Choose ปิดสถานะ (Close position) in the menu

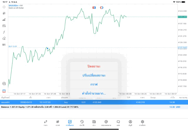pos(94,66)
